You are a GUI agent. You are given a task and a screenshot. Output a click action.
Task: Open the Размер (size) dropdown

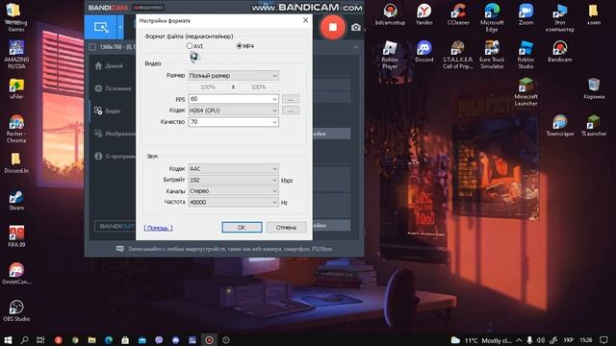233,75
